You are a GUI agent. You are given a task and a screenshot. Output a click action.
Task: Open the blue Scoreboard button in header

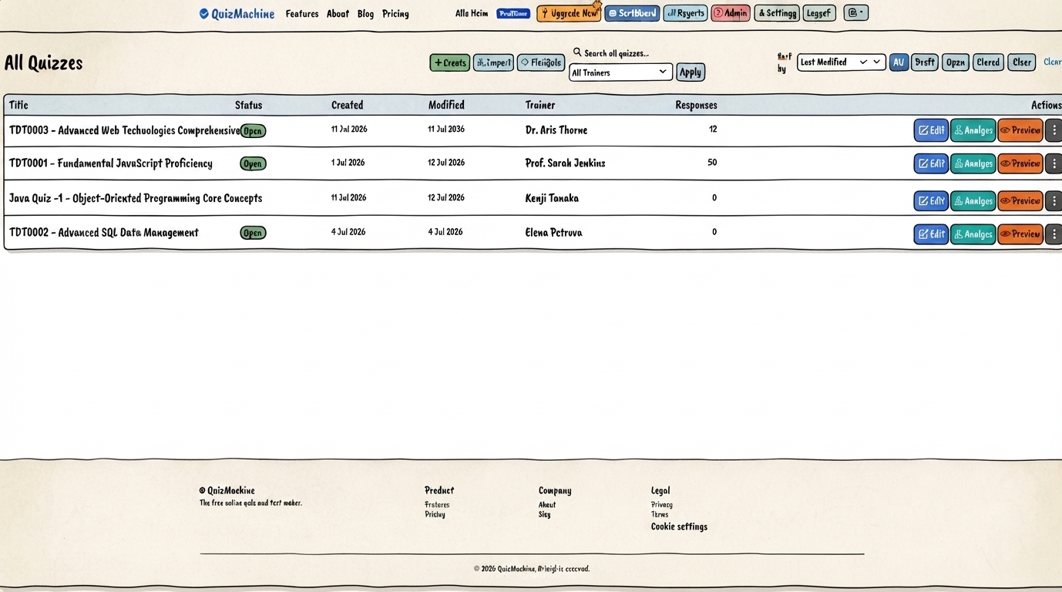point(633,13)
